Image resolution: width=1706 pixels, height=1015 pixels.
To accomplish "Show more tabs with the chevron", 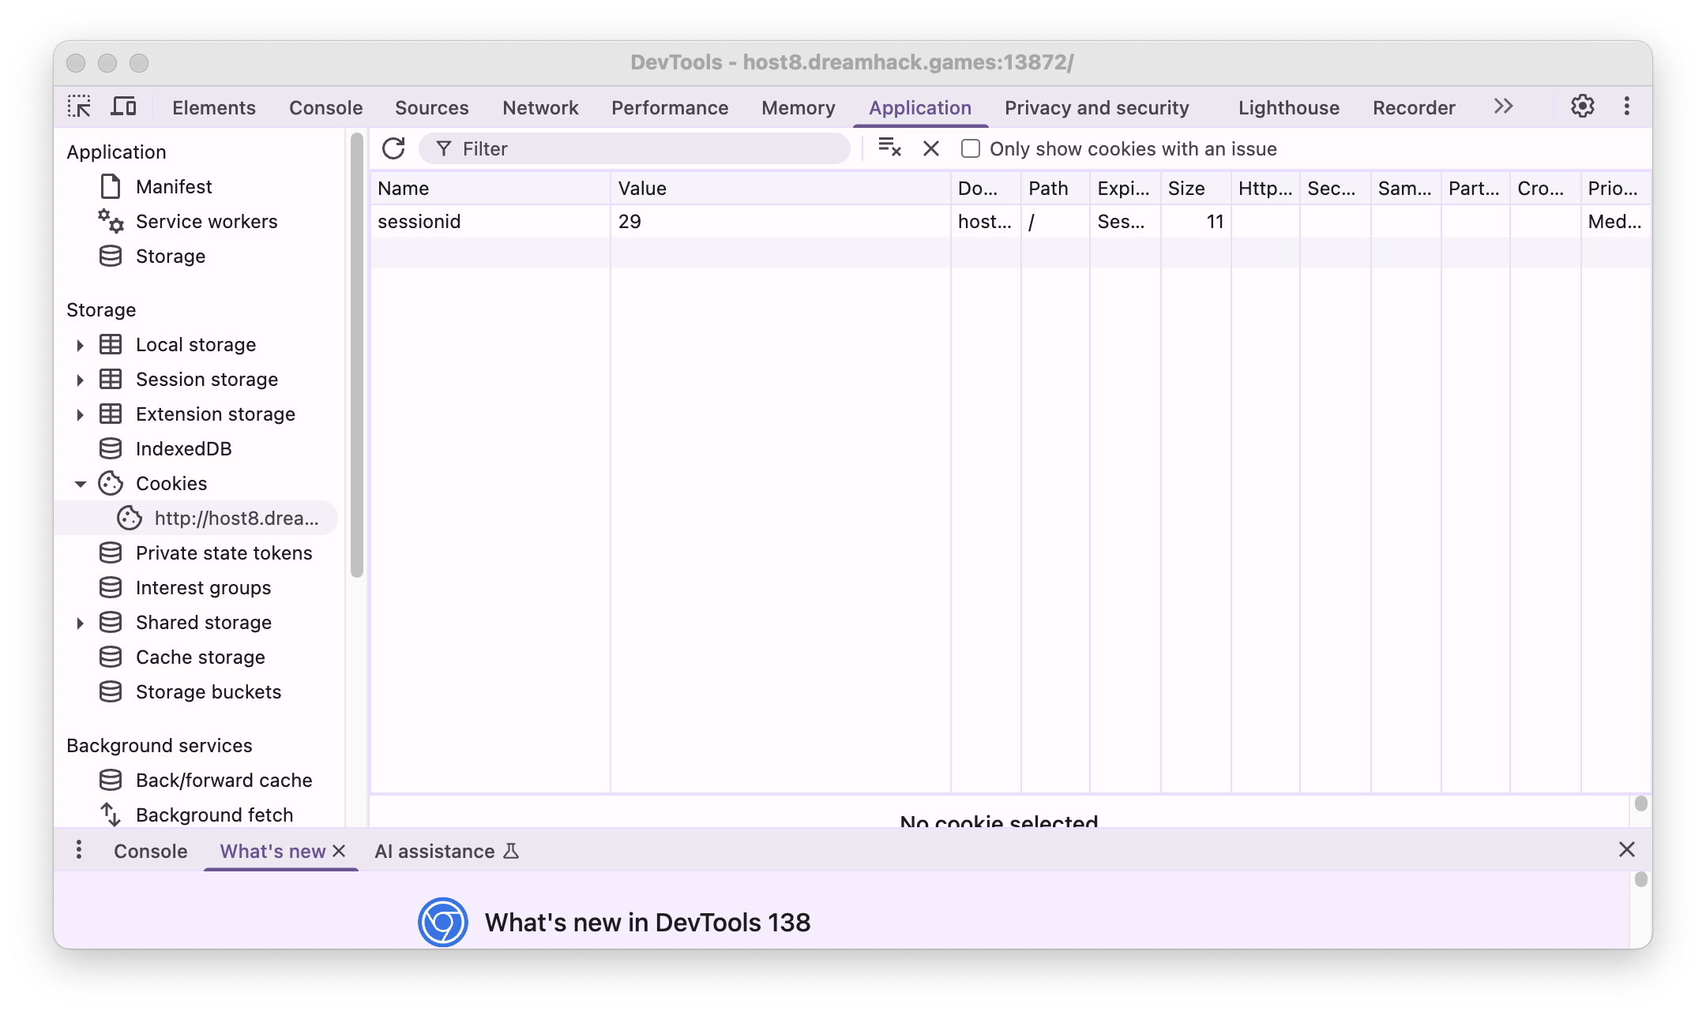I will pyautogui.click(x=1503, y=107).
